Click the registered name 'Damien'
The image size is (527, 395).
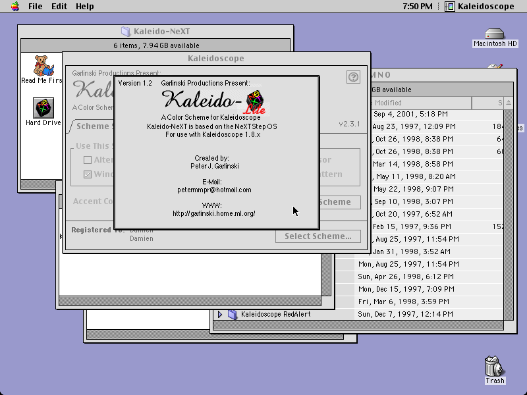[142, 238]
